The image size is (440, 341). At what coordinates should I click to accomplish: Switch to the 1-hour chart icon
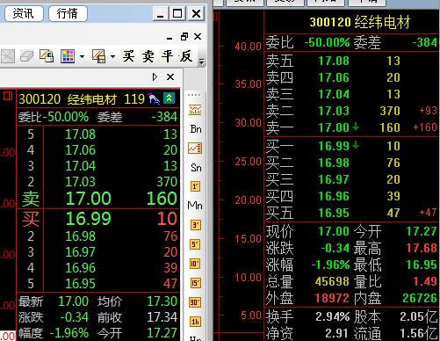coord(195,322)
